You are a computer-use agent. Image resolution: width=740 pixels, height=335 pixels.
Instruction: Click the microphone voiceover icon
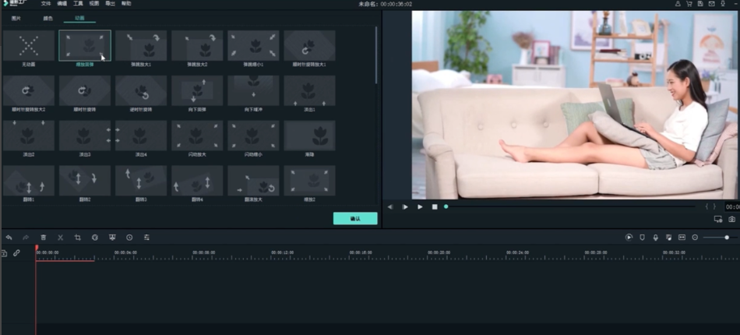click(x=655, y=237)
